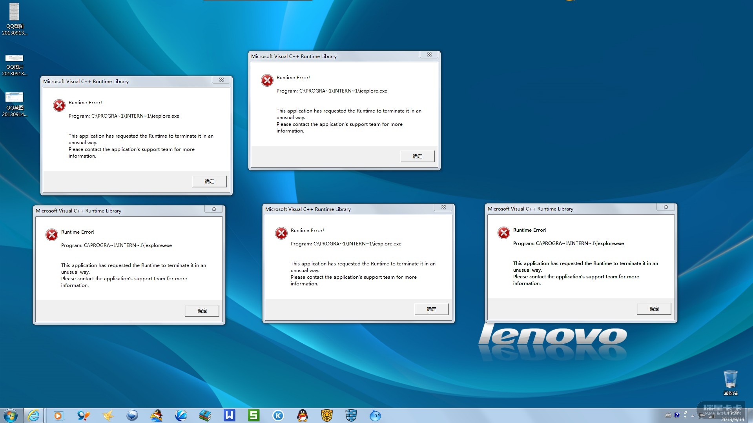Viewport: 753px width, 423px height.
Task: Show hidden tray icons with up arrow
Action: (693, 416)
